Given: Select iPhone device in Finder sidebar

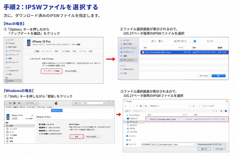Looking at the screenshot, I should pyautogui.click(x=13, y=81).
